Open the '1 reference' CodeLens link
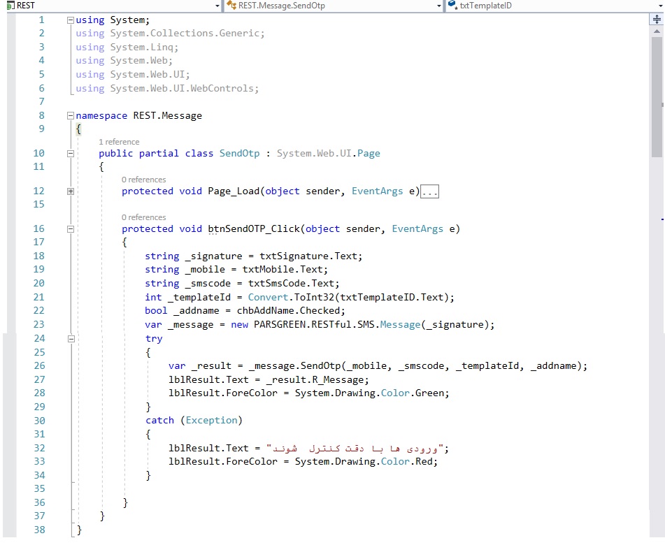This screenshot has width=665, height=545. pos(119,142)
